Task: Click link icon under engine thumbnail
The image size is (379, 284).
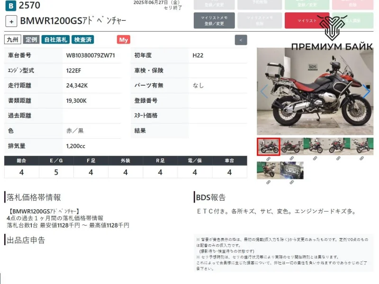Action: 291,182
